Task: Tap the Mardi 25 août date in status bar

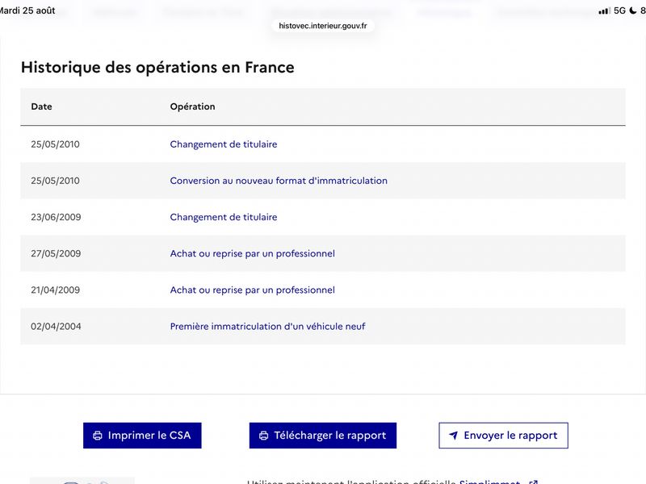Action: click(x=27, y=10)
